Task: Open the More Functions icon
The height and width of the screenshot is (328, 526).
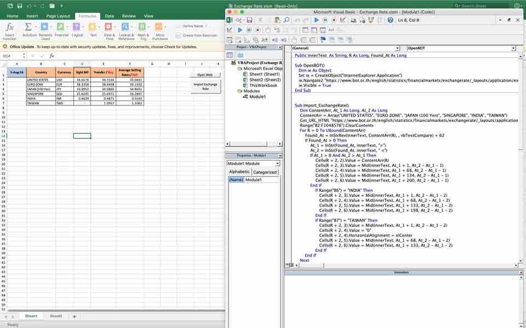Action: (158, 27)
